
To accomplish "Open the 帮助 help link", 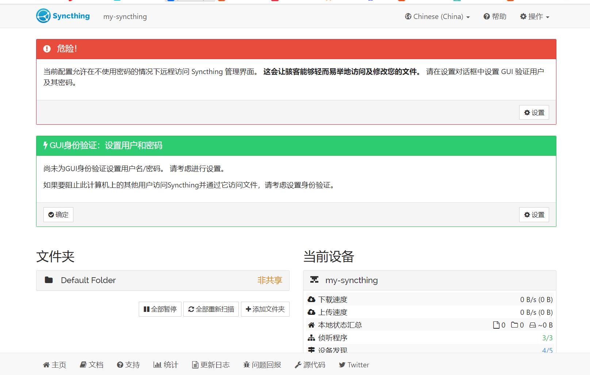I will click(495, 16).
